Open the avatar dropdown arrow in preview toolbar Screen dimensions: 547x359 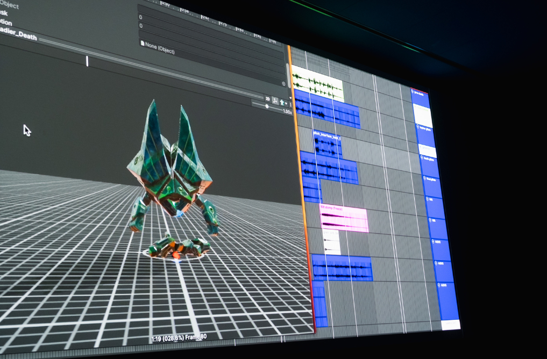[x=286, y=104]
